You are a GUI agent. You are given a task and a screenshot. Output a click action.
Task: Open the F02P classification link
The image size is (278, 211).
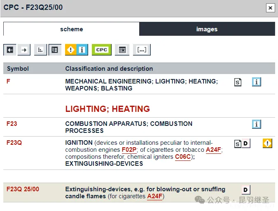coord(129,150)
